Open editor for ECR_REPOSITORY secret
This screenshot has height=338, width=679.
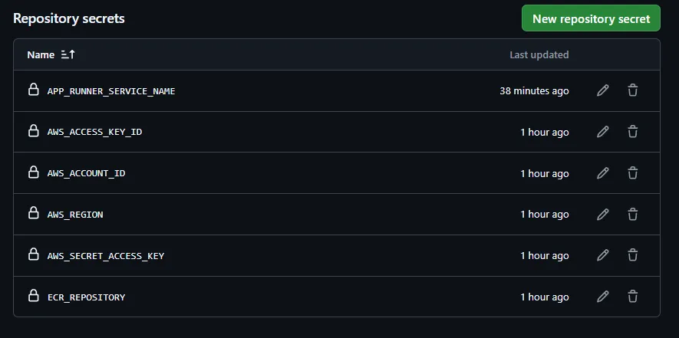pos(603,297)
